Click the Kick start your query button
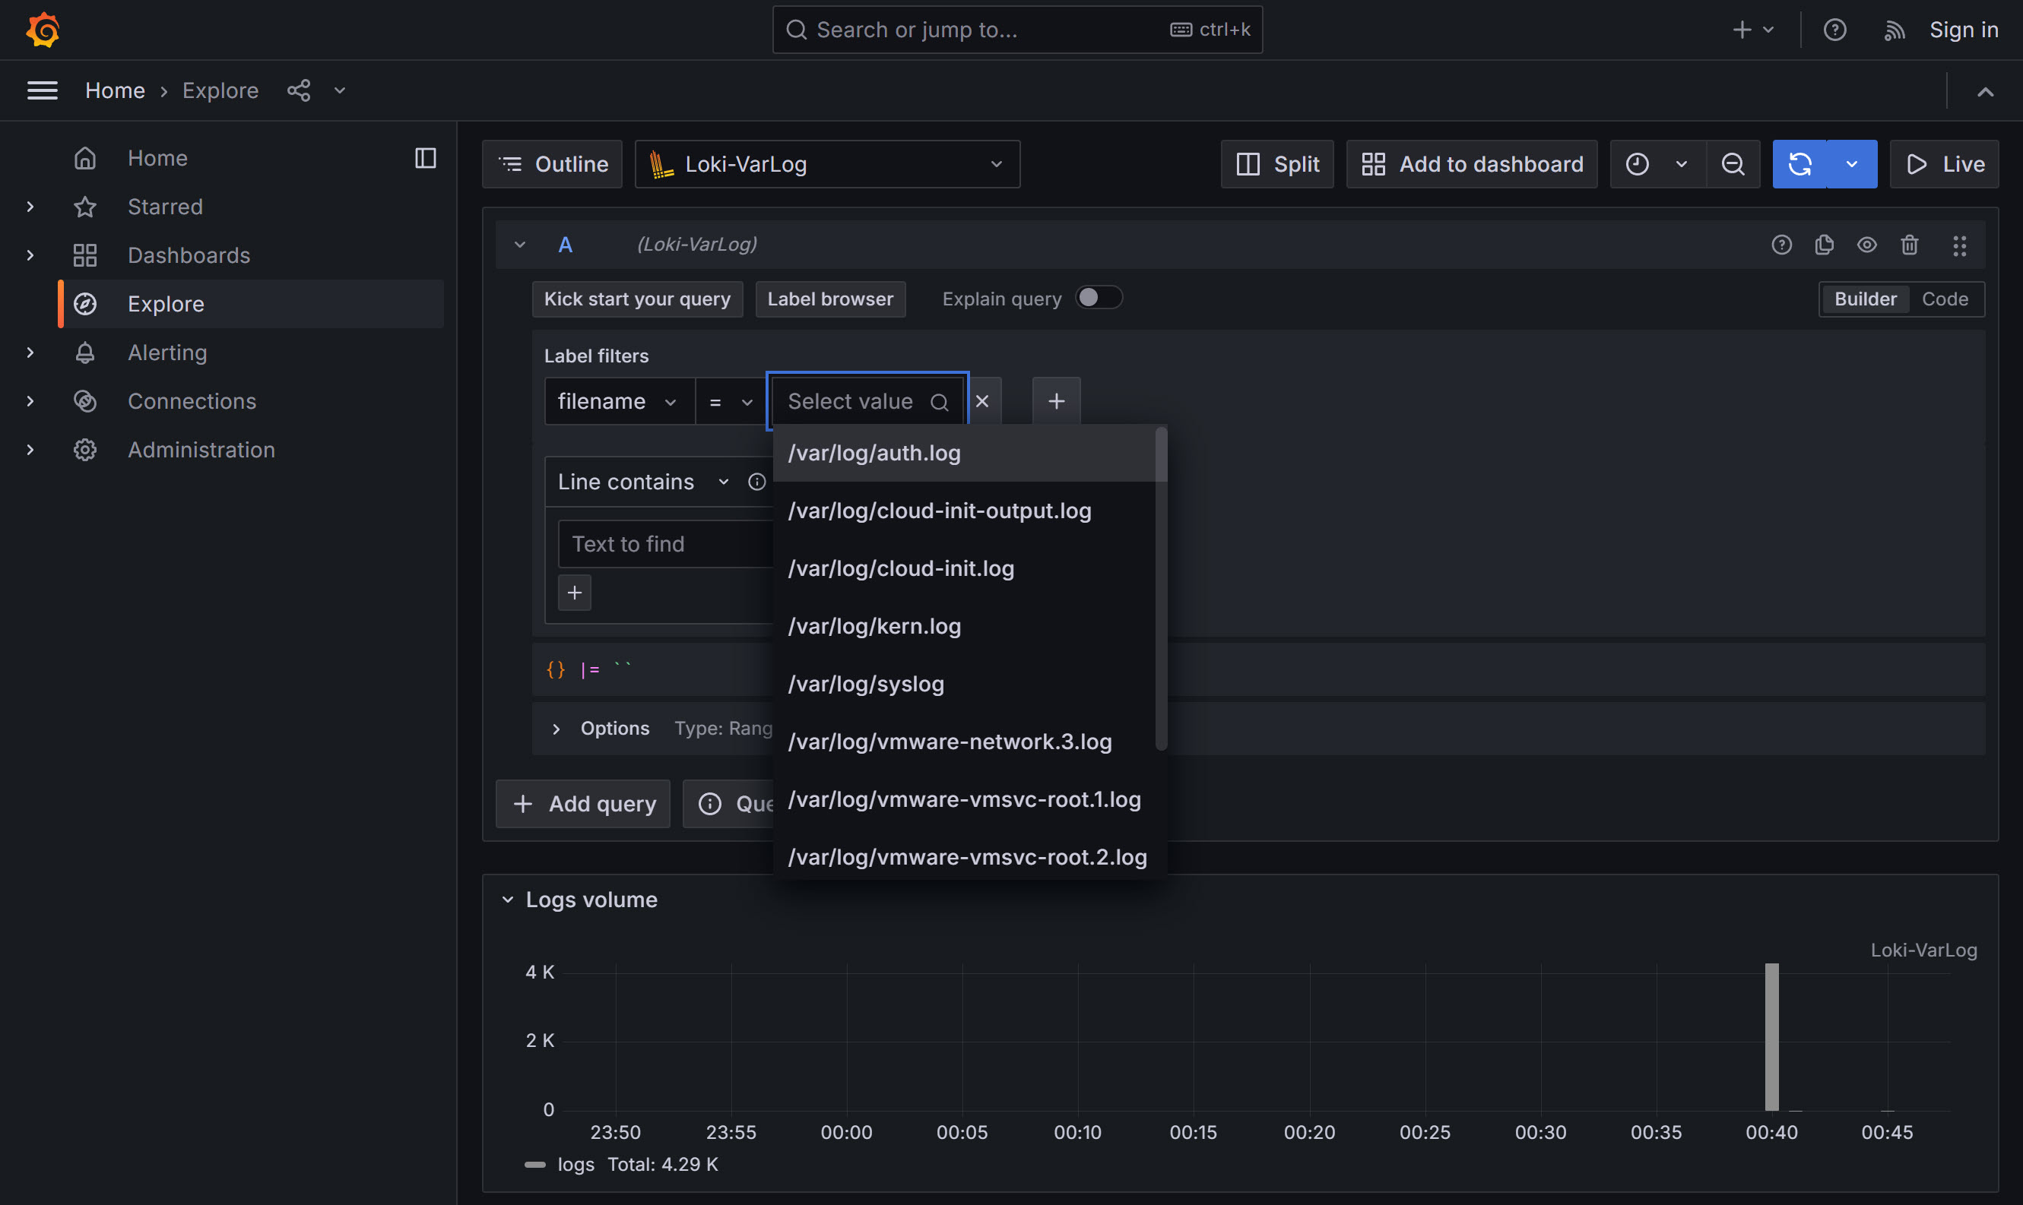The image size is (2023, 1205). pyautogui.click(x=637, y=299)
